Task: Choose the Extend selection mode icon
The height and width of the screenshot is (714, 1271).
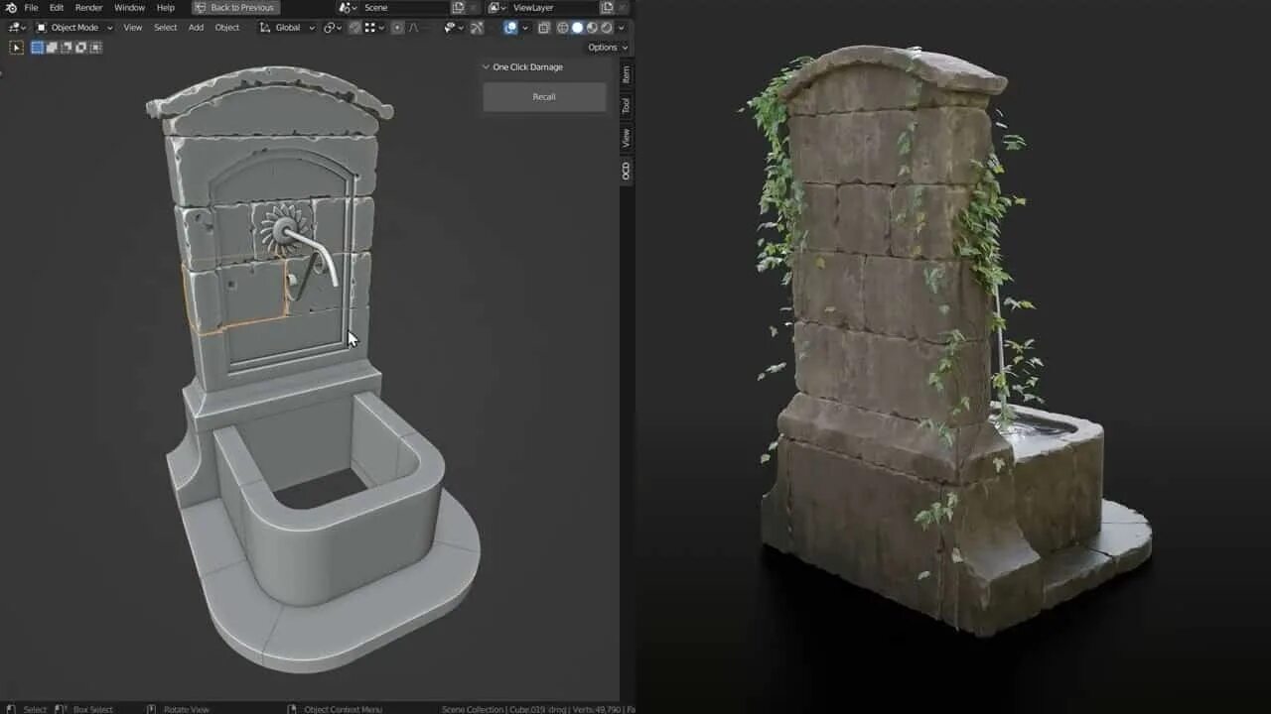Action: point(52,47)
